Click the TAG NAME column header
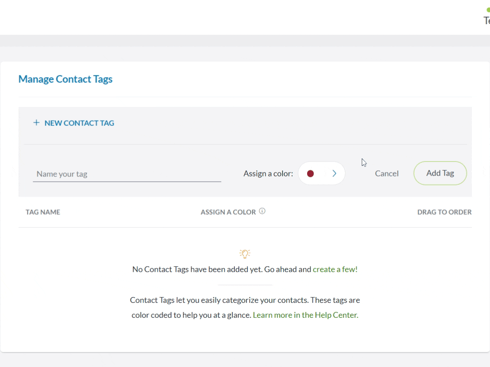 coord(43,212)
